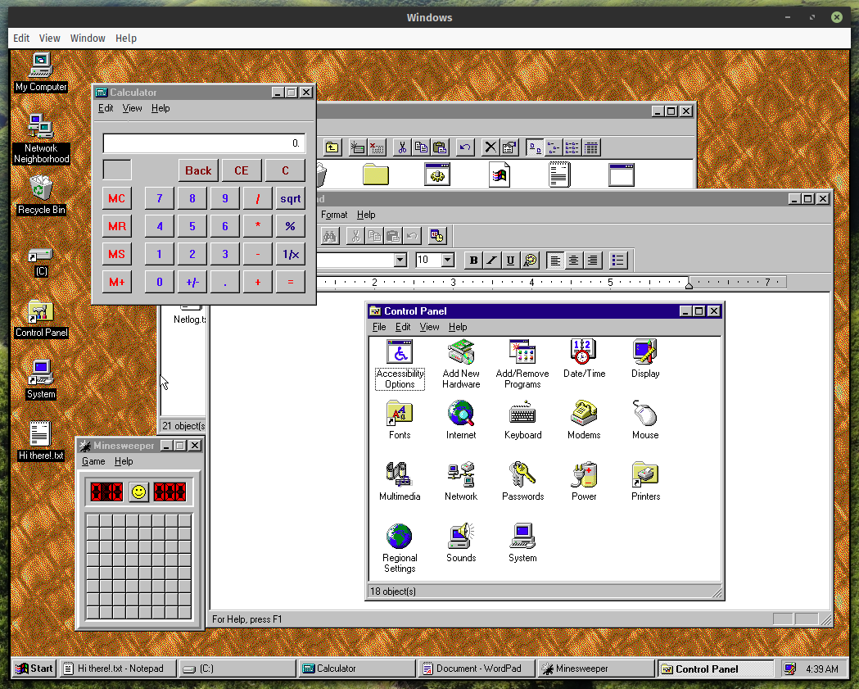Click the Minesweeper smiley face button
The image size is (859, 689).
[138, 492]
